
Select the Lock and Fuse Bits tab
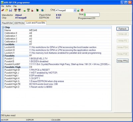pyautogui.click(x=36, y=23)
